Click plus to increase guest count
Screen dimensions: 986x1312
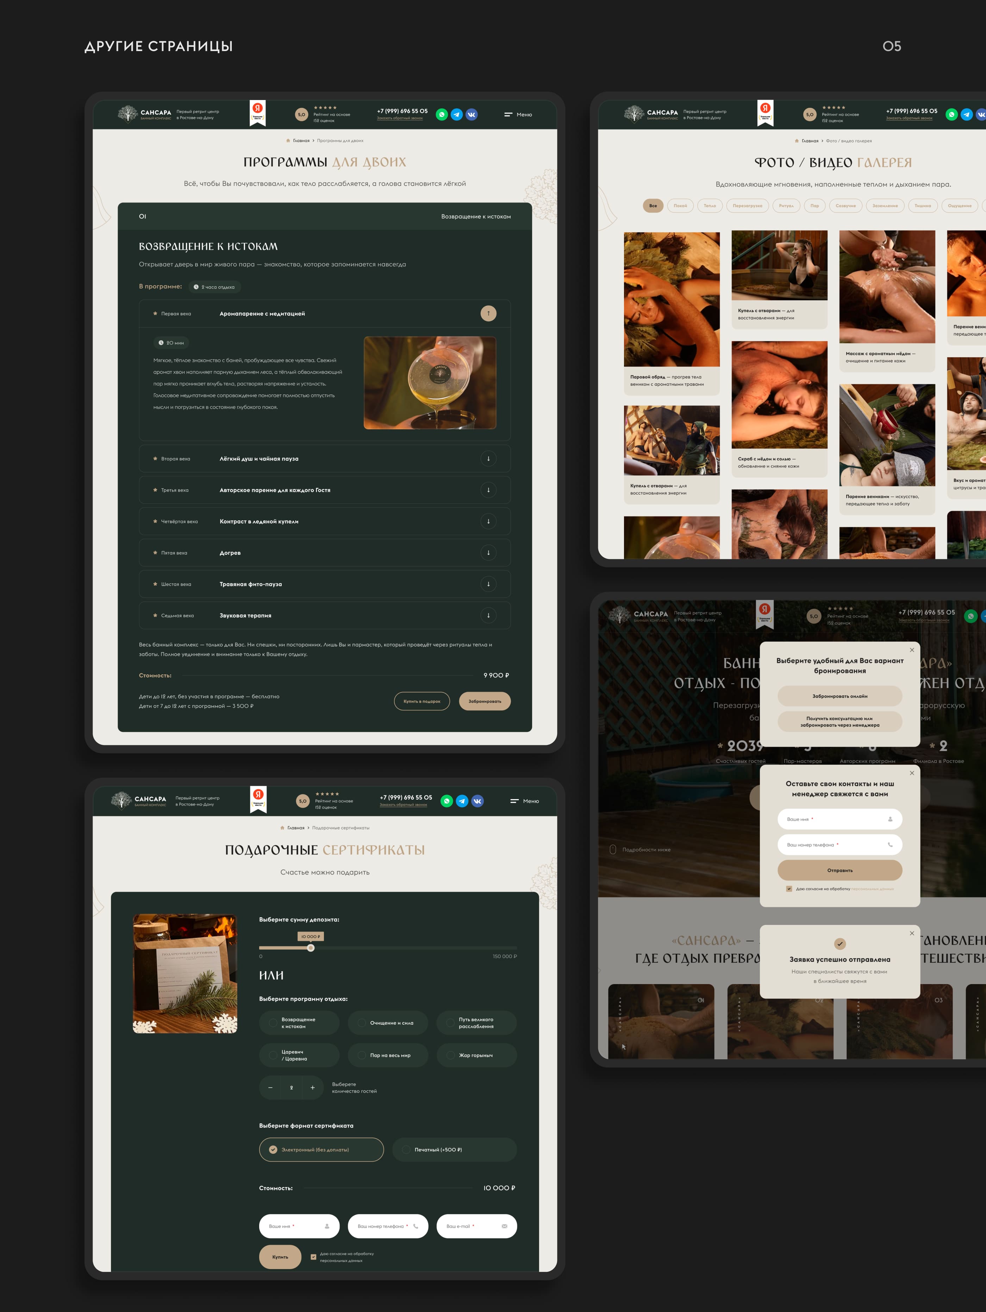312,1087
